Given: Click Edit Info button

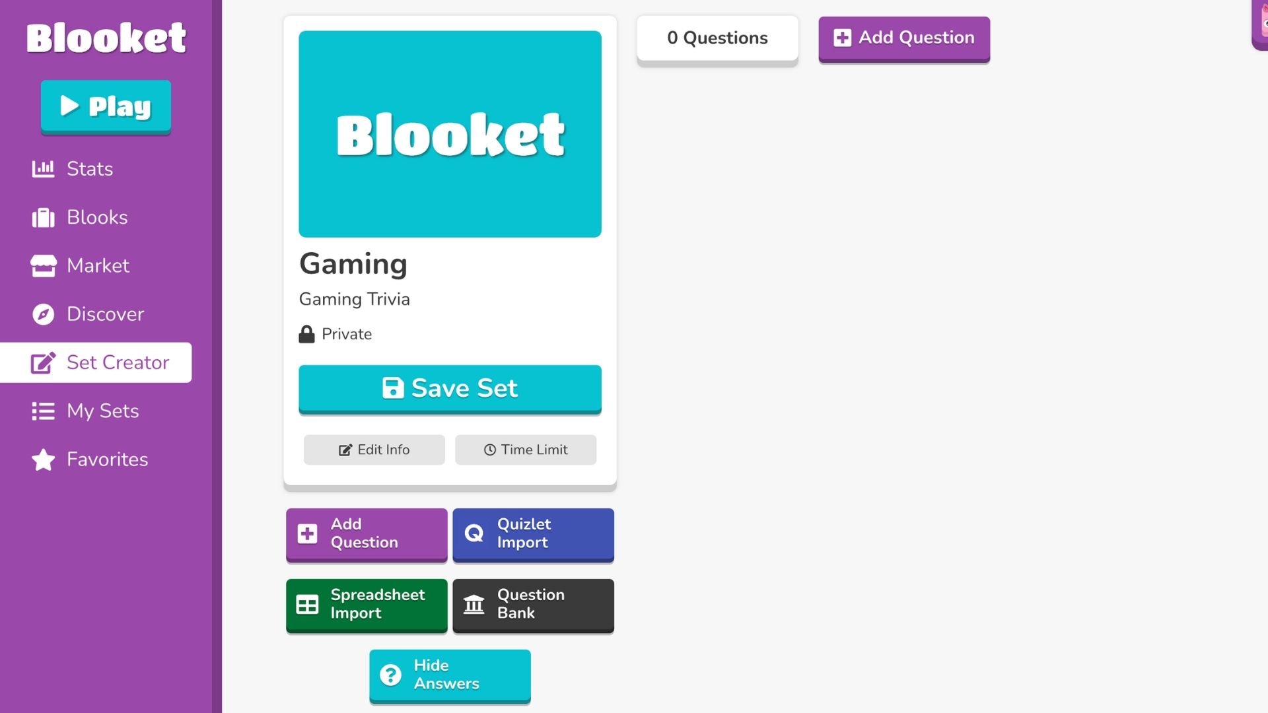Looking at the screenshot, I should pos(374,449).
